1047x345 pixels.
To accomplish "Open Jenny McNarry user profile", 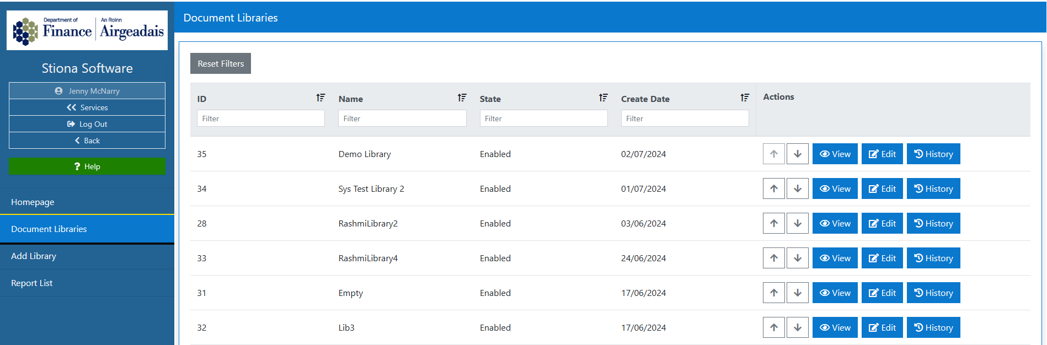I will [87, 91].
